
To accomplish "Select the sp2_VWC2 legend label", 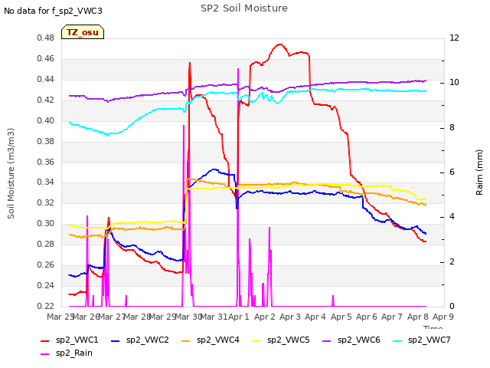I will point(148,340).
